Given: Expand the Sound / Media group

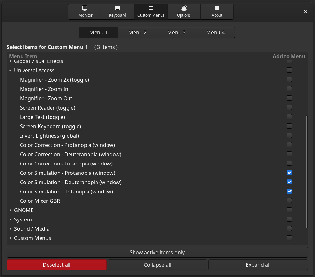Looking at the screenshot, I should 10,229.
